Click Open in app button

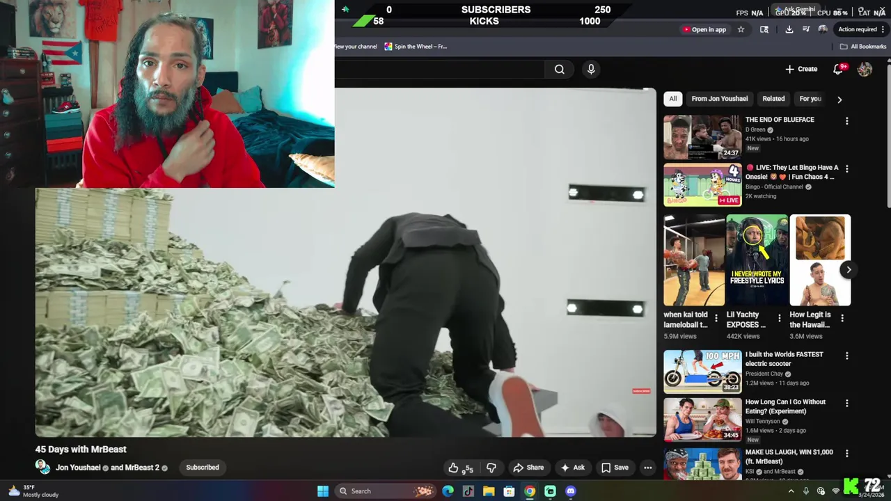[704, 29]
